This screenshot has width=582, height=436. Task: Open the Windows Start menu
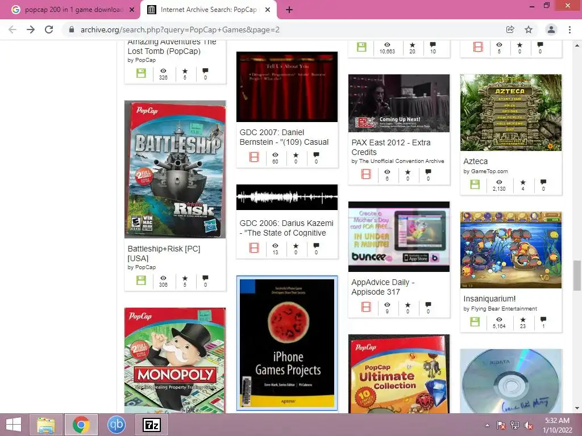point(14,425)
